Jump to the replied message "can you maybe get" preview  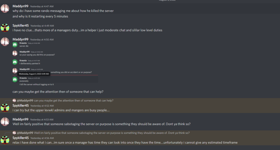point(74,101)
